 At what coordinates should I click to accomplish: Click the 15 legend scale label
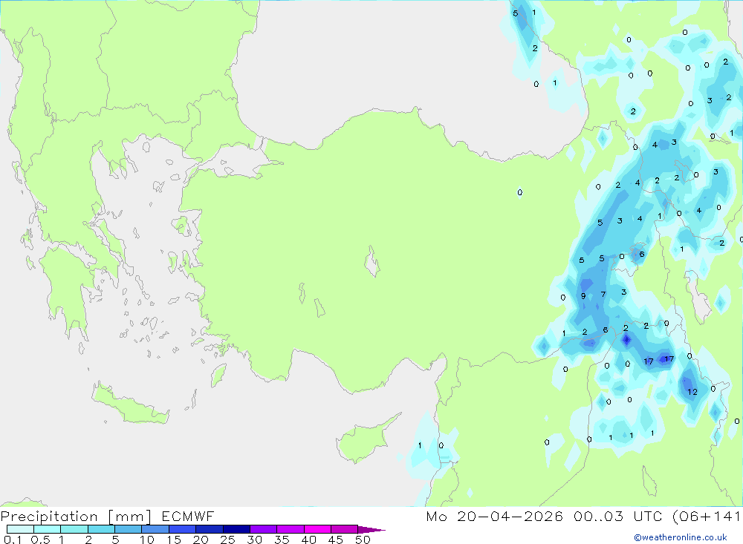(x=174, y=540)
